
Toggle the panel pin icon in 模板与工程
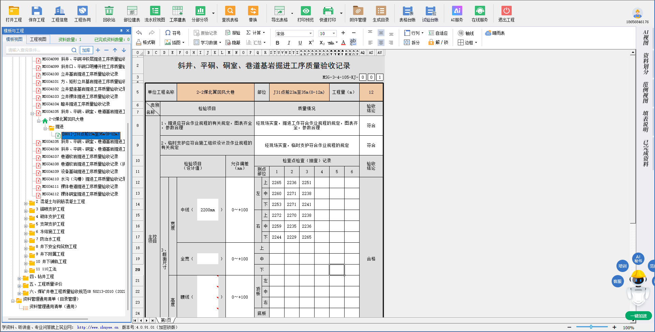[121, 30]
